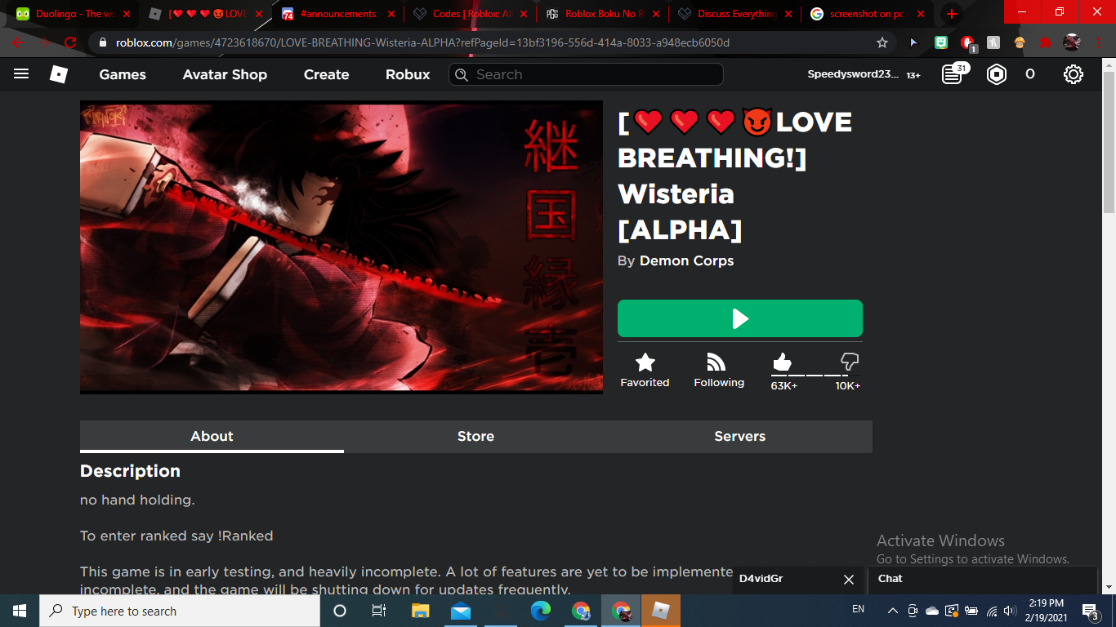Open the Games menu item
Image resolution: width=1116 pixels, height=627 pixels.
pyautogui.click(x=123, y=74)
